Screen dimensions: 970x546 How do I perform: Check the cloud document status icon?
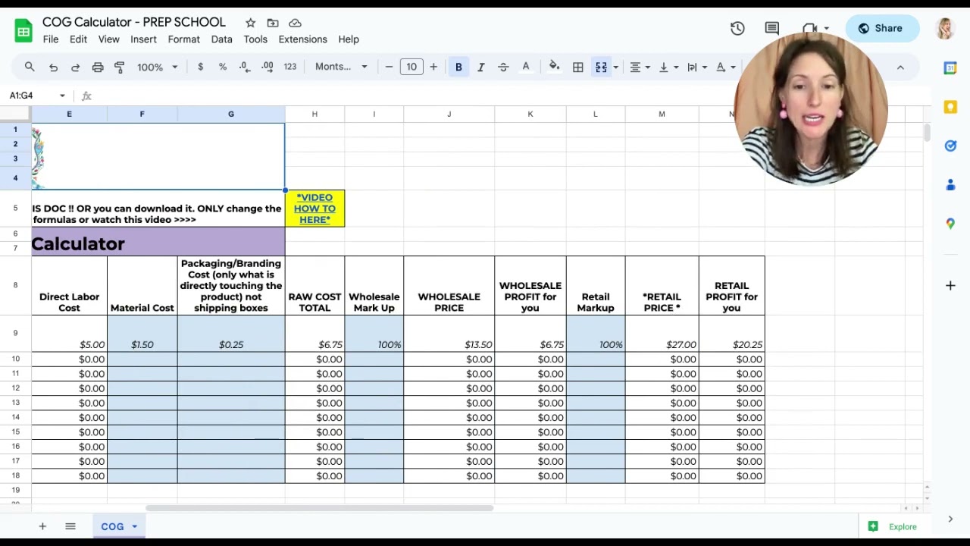pyautogui.click(x=296, y=23)
